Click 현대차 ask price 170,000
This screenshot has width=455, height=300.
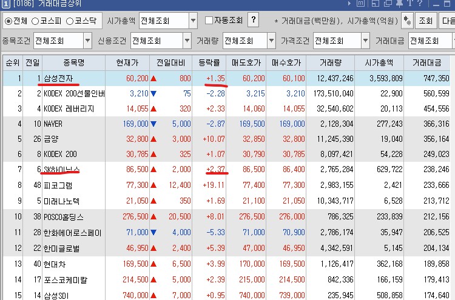click(x=252, y=264)
